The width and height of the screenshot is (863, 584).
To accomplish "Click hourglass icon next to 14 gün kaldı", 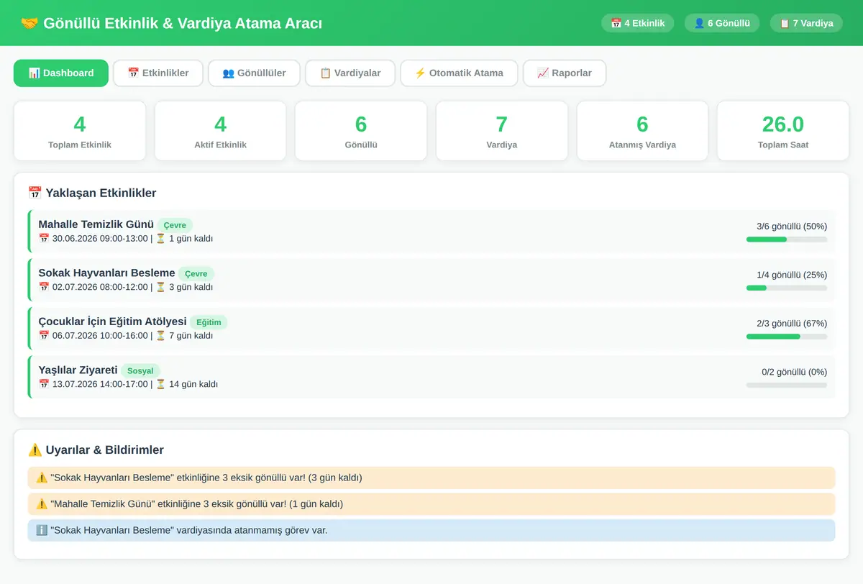I will 161,384.
